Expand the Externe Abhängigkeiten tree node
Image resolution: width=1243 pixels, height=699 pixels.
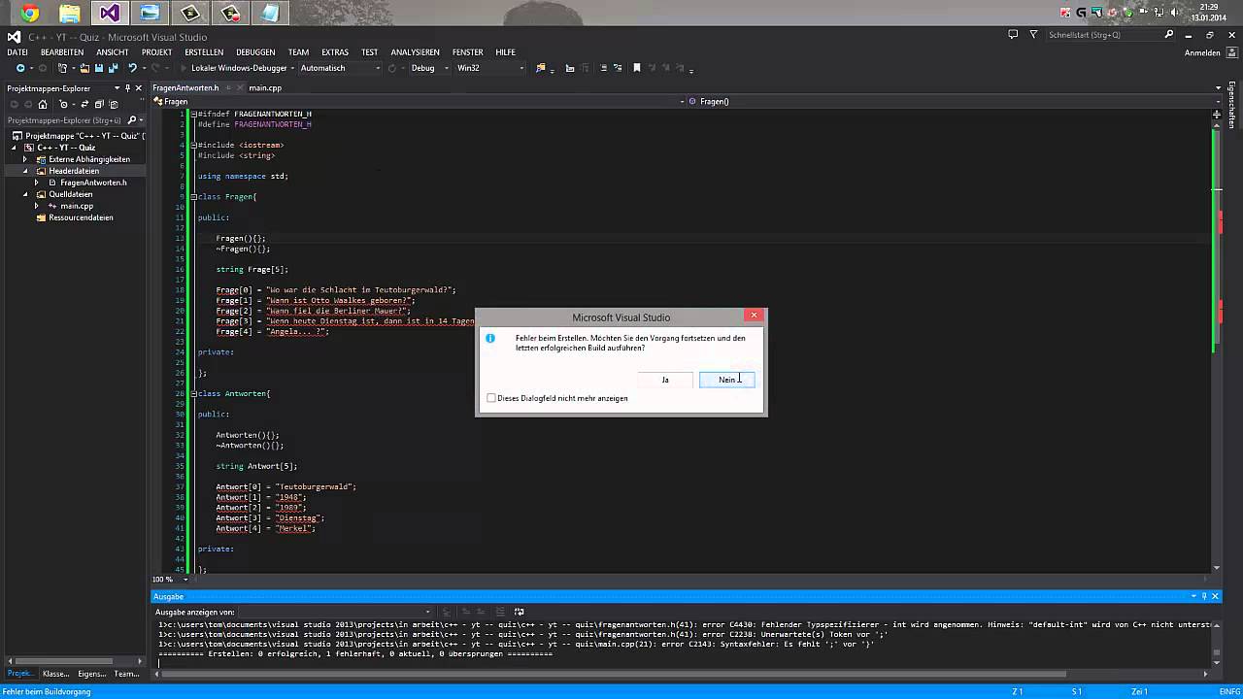click(x=25, y=159)
